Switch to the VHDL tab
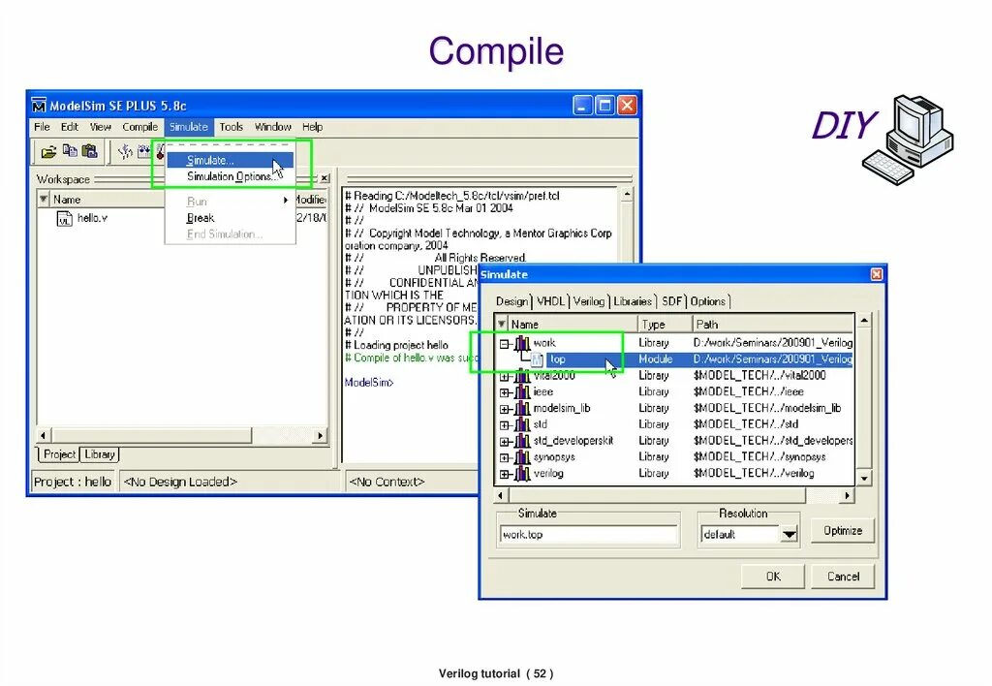 [x=550, y=301]
